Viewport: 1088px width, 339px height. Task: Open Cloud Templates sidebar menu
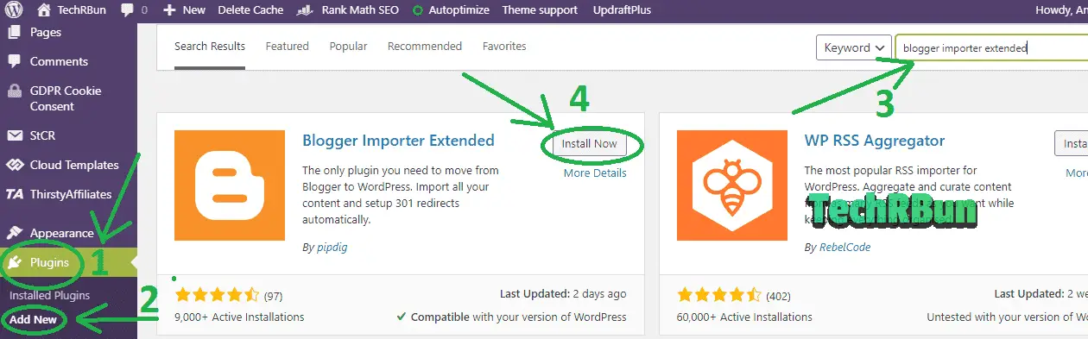[x=68, y=165]
